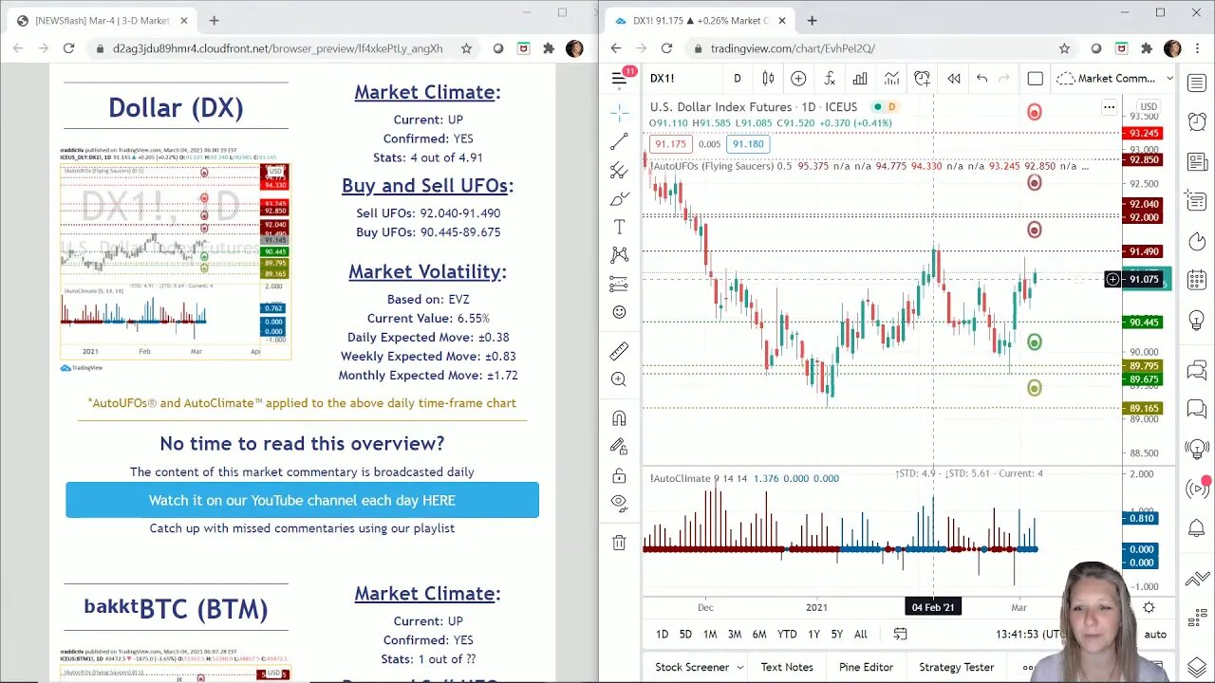Select the patterns drawing tool
This screenshot has width=1215, height=683.
tap(619, 254)
